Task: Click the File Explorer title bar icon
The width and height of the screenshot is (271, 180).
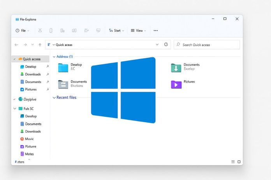Action: 17,19
